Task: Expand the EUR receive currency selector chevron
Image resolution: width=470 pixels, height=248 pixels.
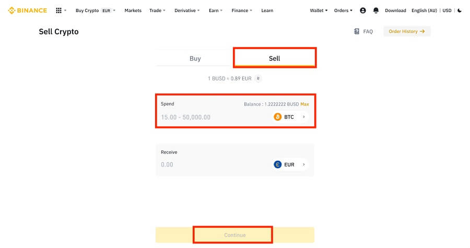Action: [x=303, y=164]
